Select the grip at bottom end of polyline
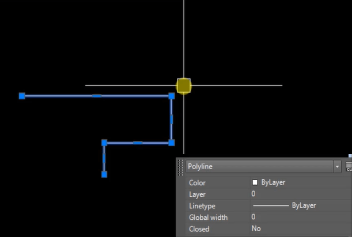 coord(104,174)
